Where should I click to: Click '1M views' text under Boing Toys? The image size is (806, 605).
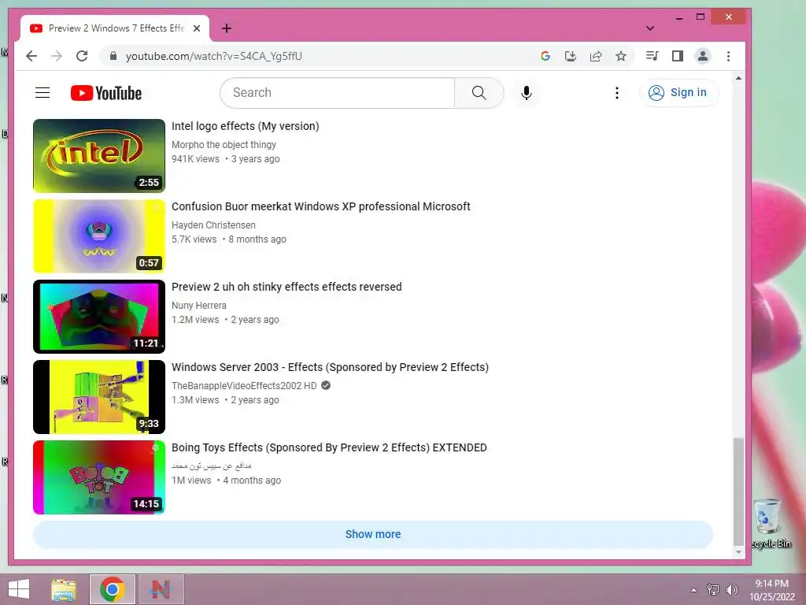[x=191, y=480]
